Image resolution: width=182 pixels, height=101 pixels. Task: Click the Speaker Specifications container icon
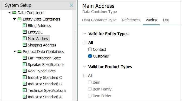pos(24,64)
